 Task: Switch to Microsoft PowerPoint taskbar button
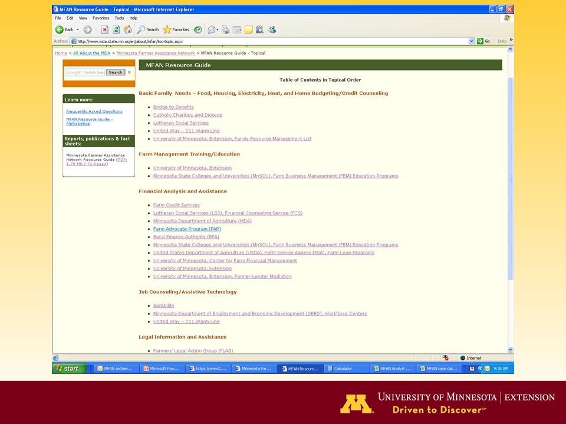(x=163, y=369)
